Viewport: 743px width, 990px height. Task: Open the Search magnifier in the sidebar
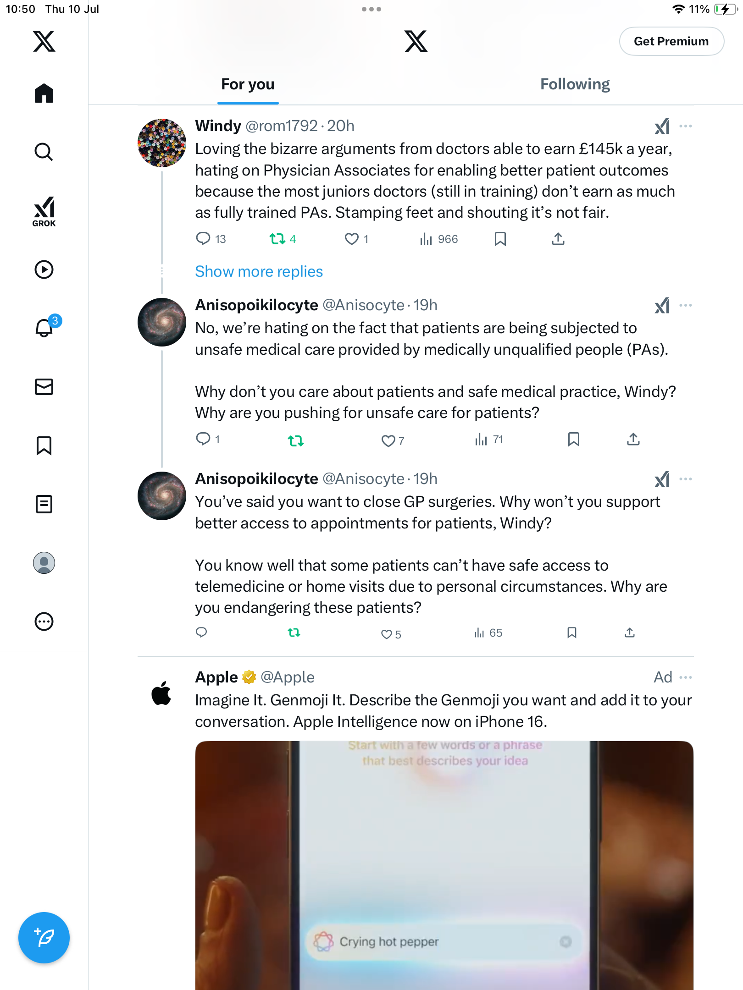coord(44,152)
